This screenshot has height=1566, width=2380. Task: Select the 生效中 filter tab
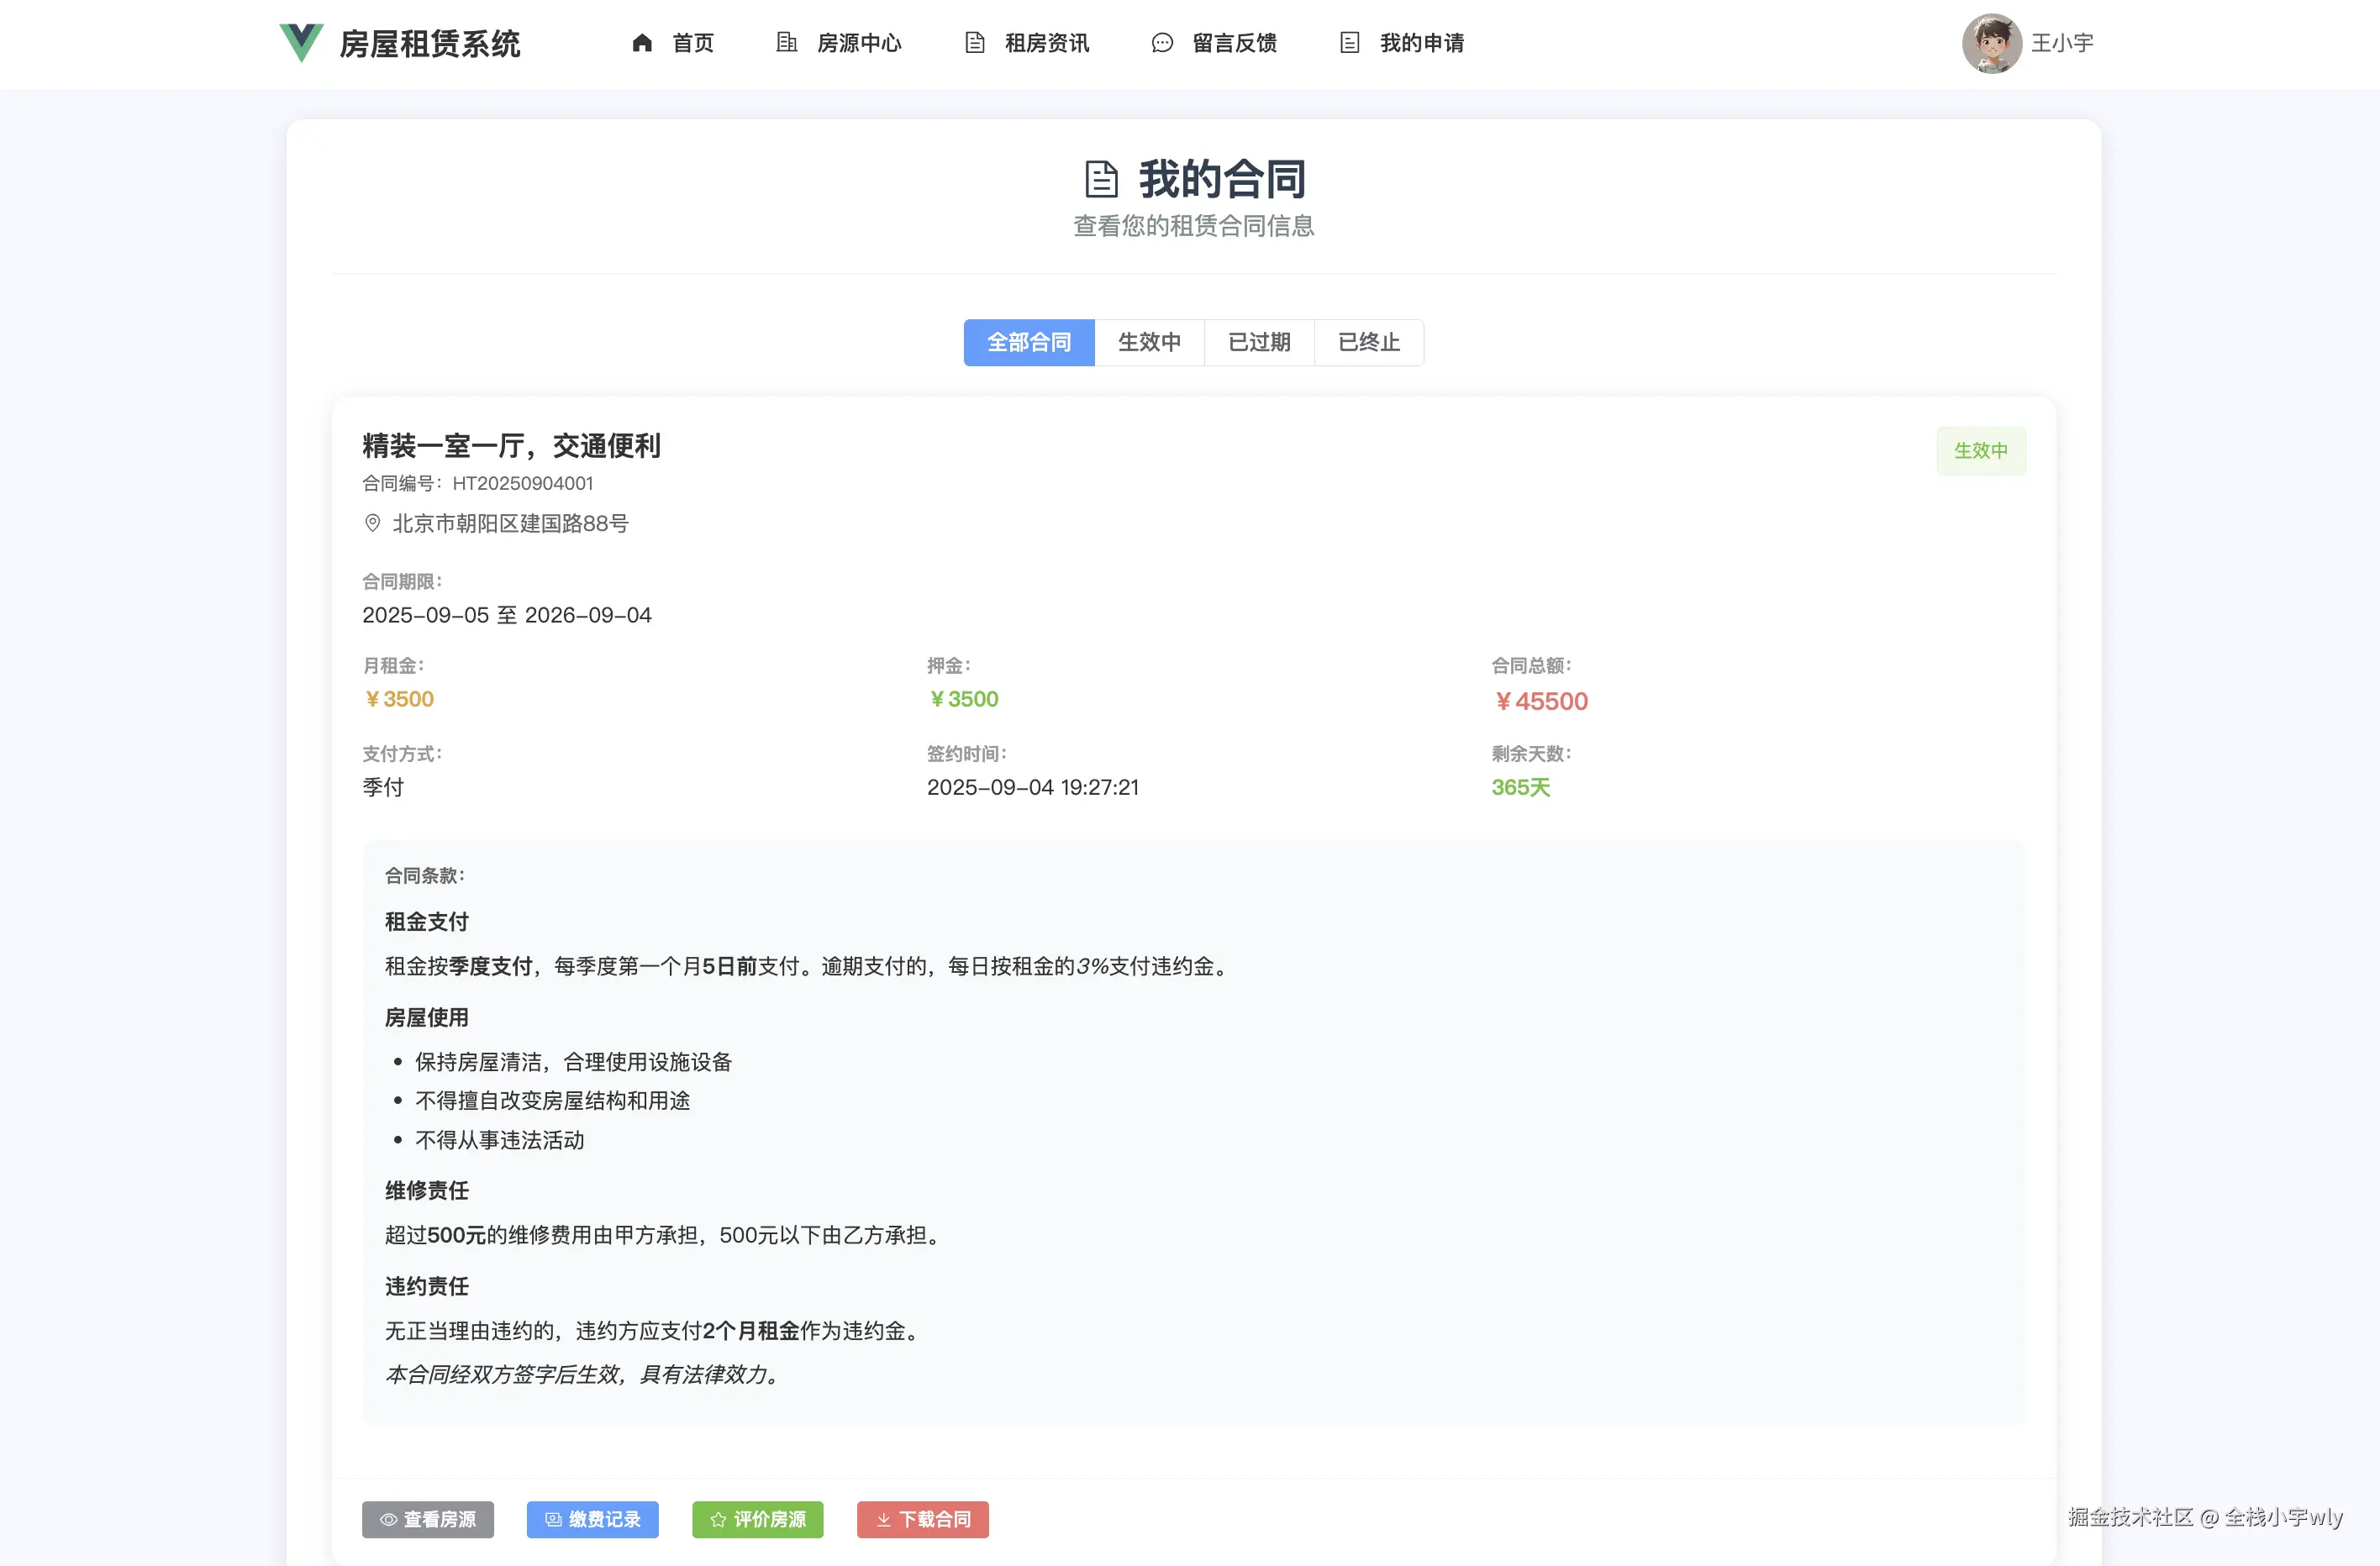click(1149, 342)
